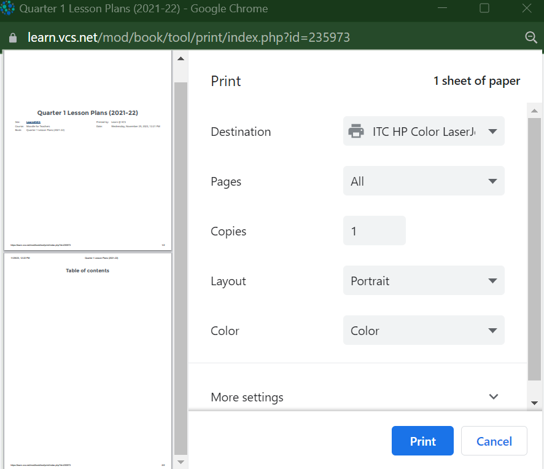Click the settings panel scroll down arrow
The image size is (544, 469).
tap(534, 403)
